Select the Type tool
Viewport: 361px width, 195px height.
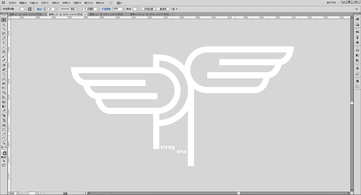coord(4,43)
